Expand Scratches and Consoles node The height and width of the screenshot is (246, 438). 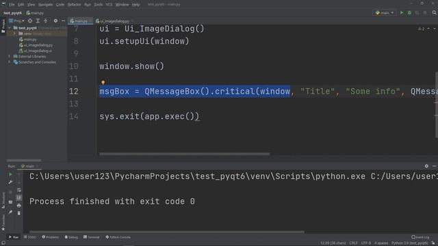(10, 62)
